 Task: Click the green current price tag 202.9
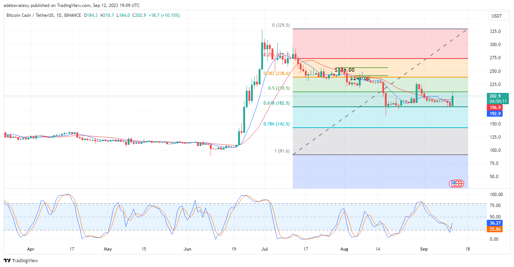[497, 96]
